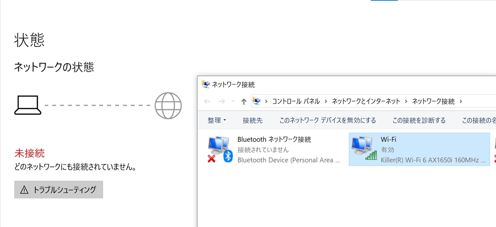
Task: Click the 有効 status under Wi-Fi
Action: pos(387,150)
